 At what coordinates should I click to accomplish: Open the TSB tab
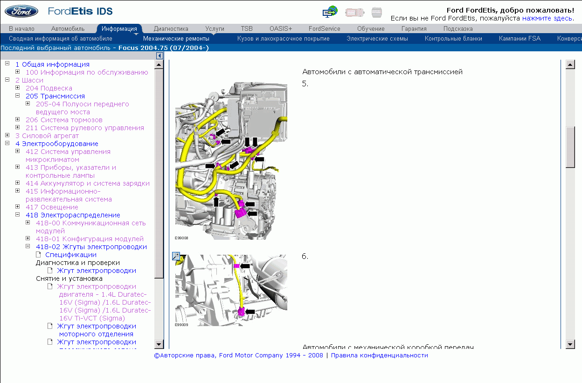pyautogui.click(x=247, y=28)
